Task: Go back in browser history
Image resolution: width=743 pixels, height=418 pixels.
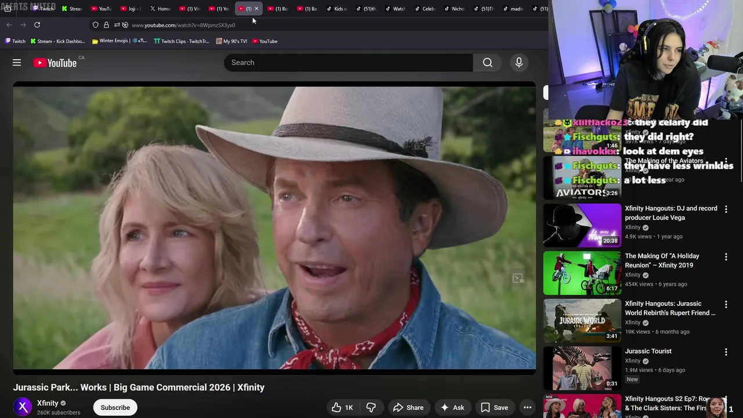Action: (9, 25)
